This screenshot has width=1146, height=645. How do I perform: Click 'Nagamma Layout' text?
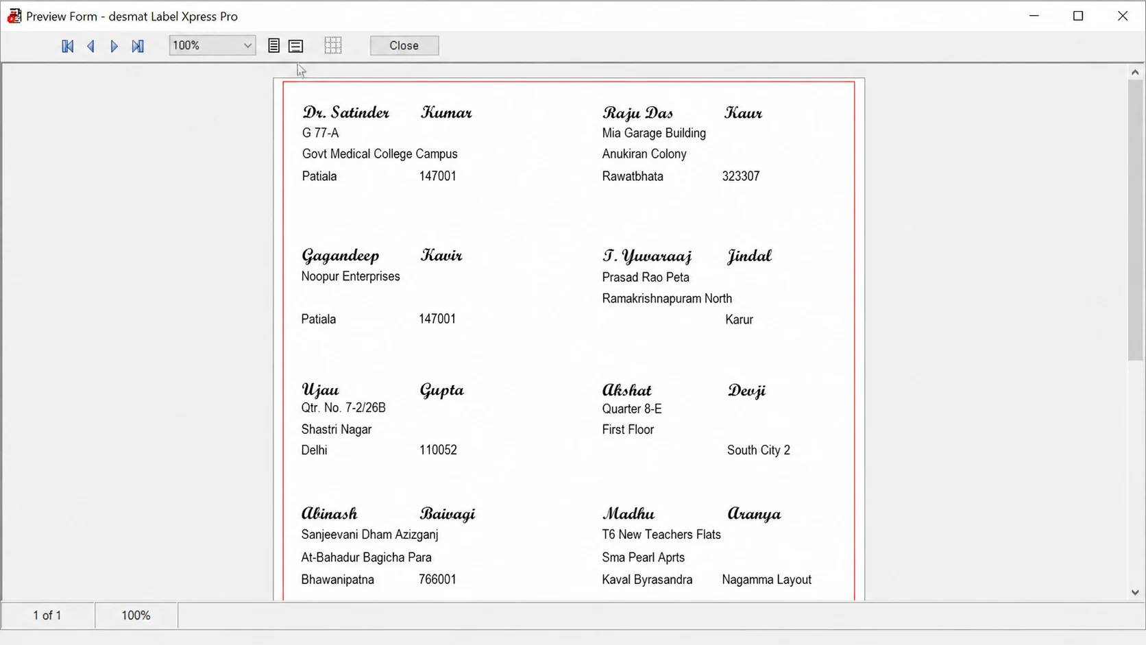point(767,580)
